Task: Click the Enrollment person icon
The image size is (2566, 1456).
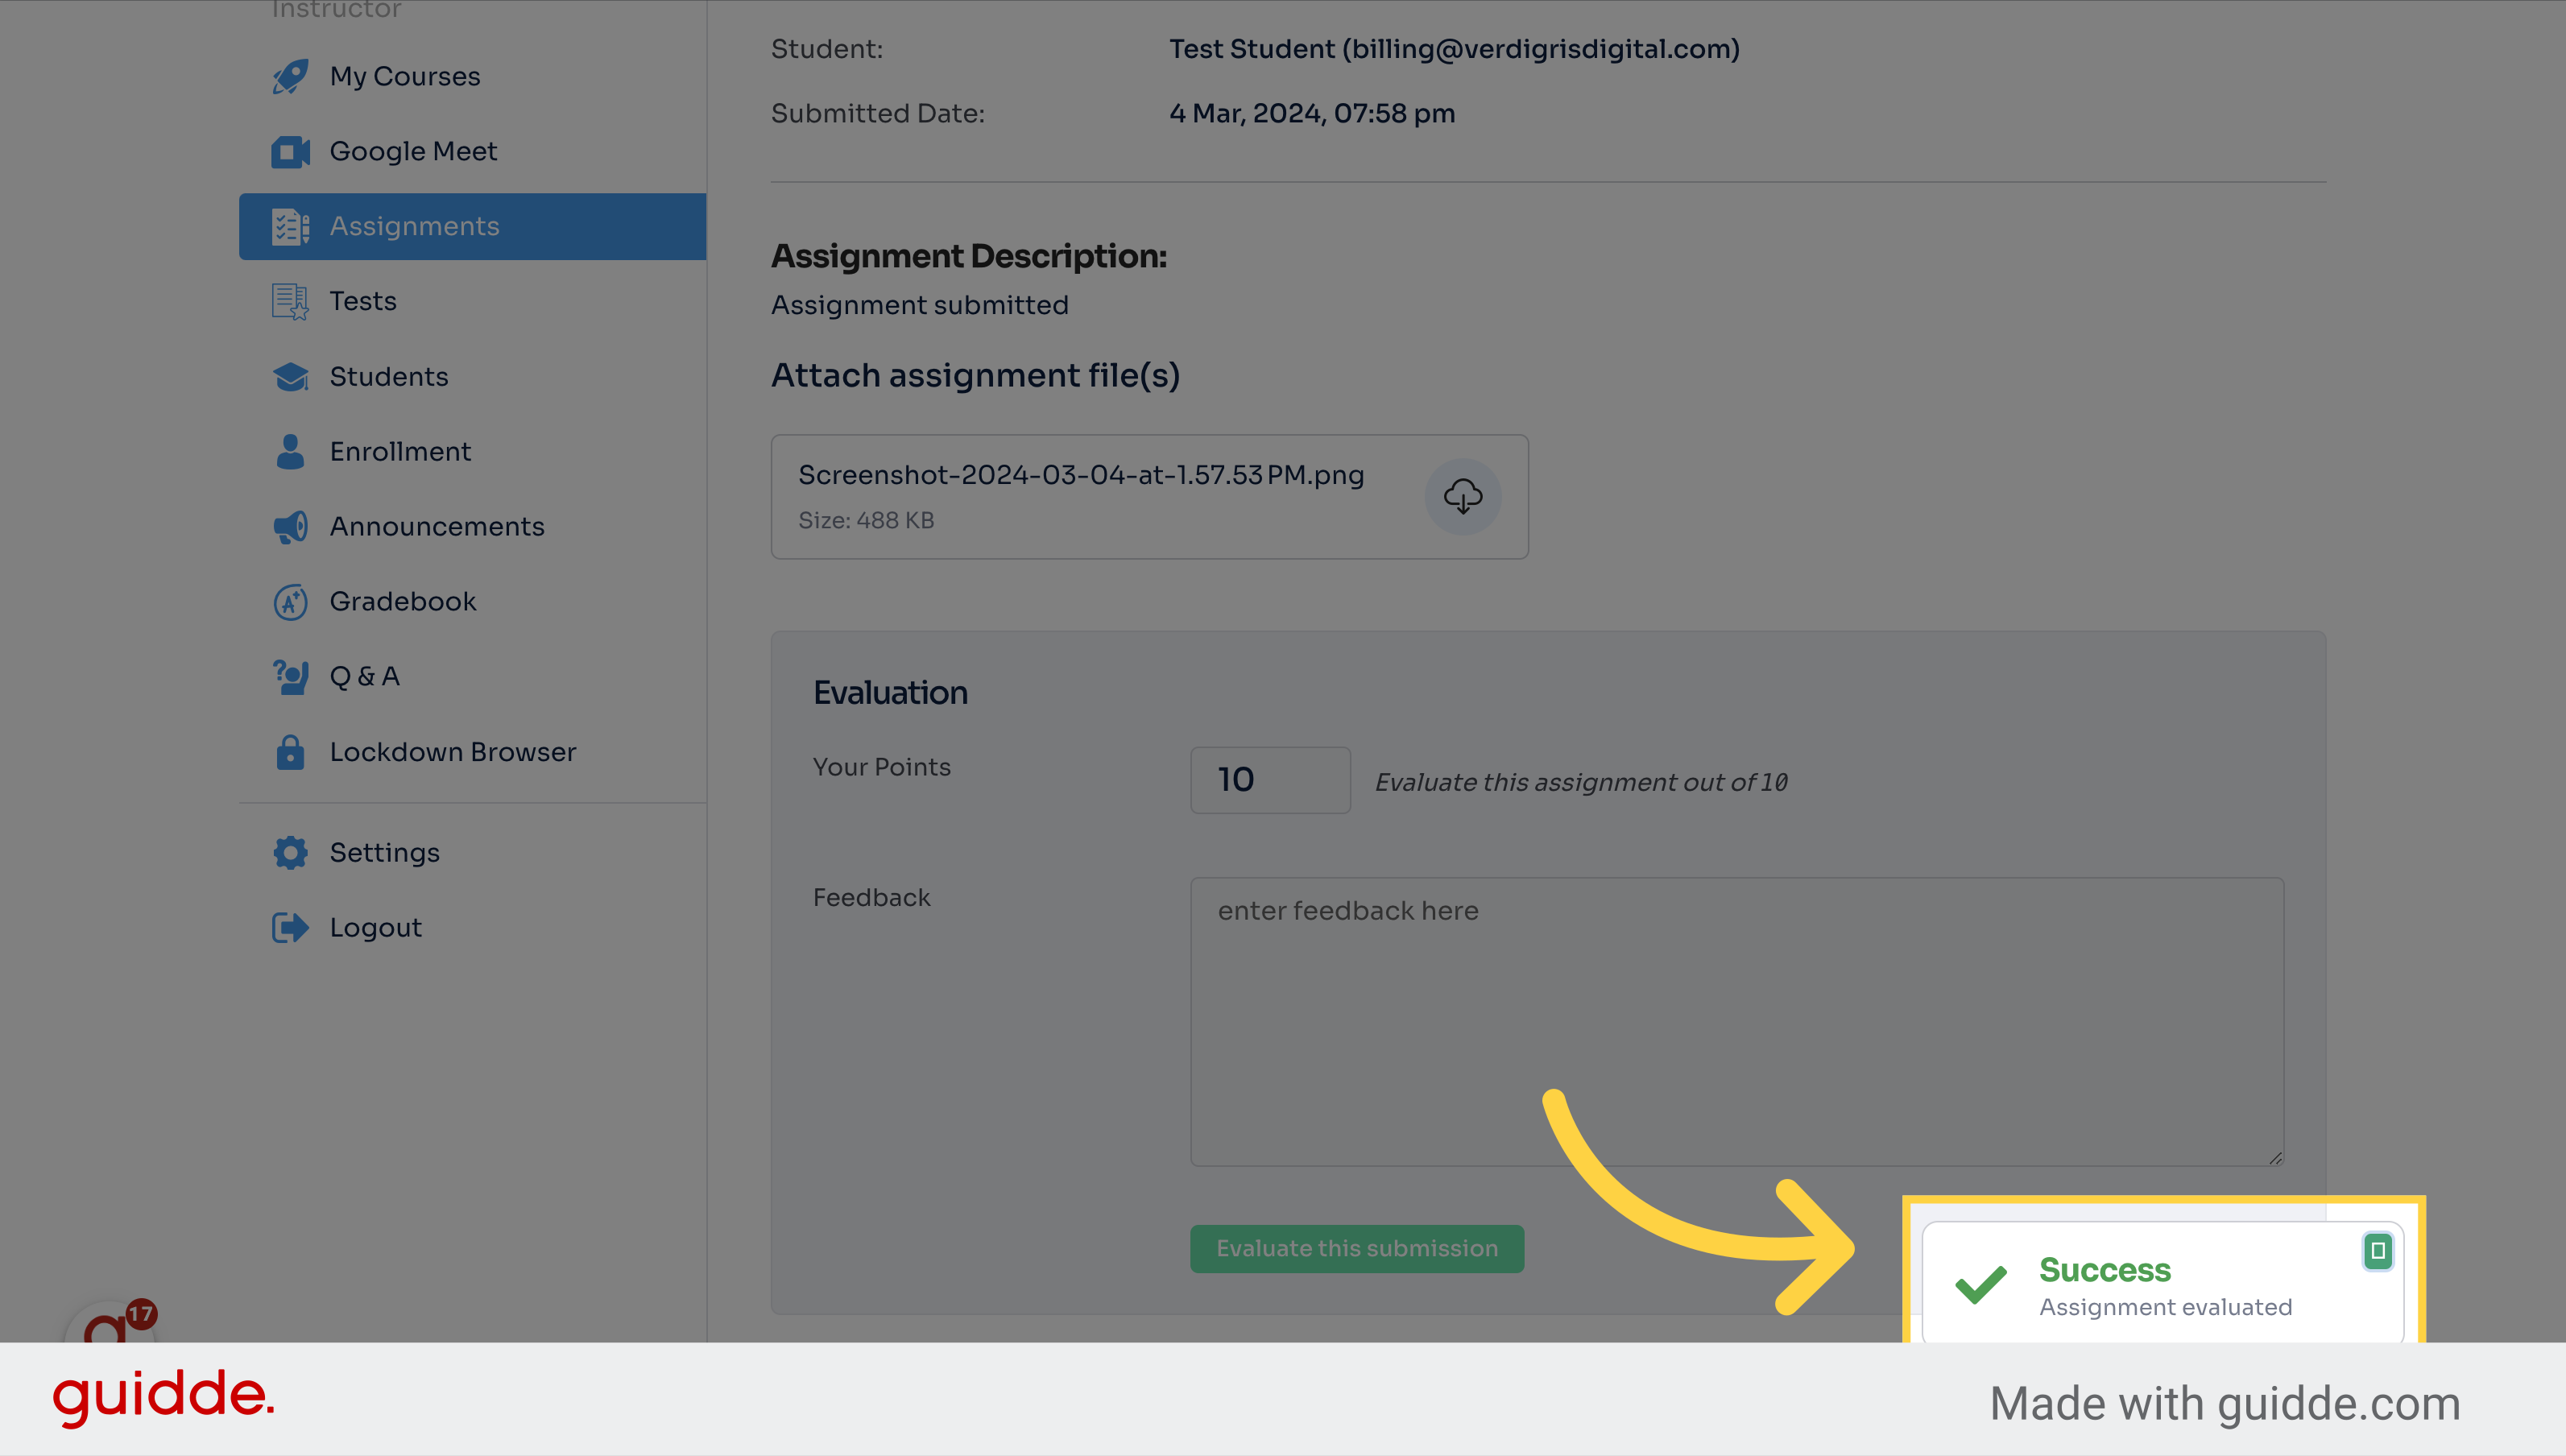Action: pos(290,452)
